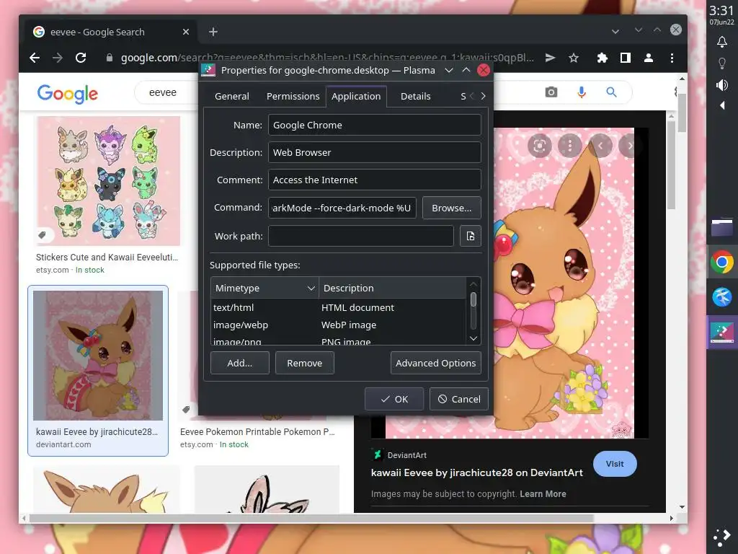Viewport: 738px width, 554px height.
Task: Click the Description field Web Browser
Action: pos(374,152)
